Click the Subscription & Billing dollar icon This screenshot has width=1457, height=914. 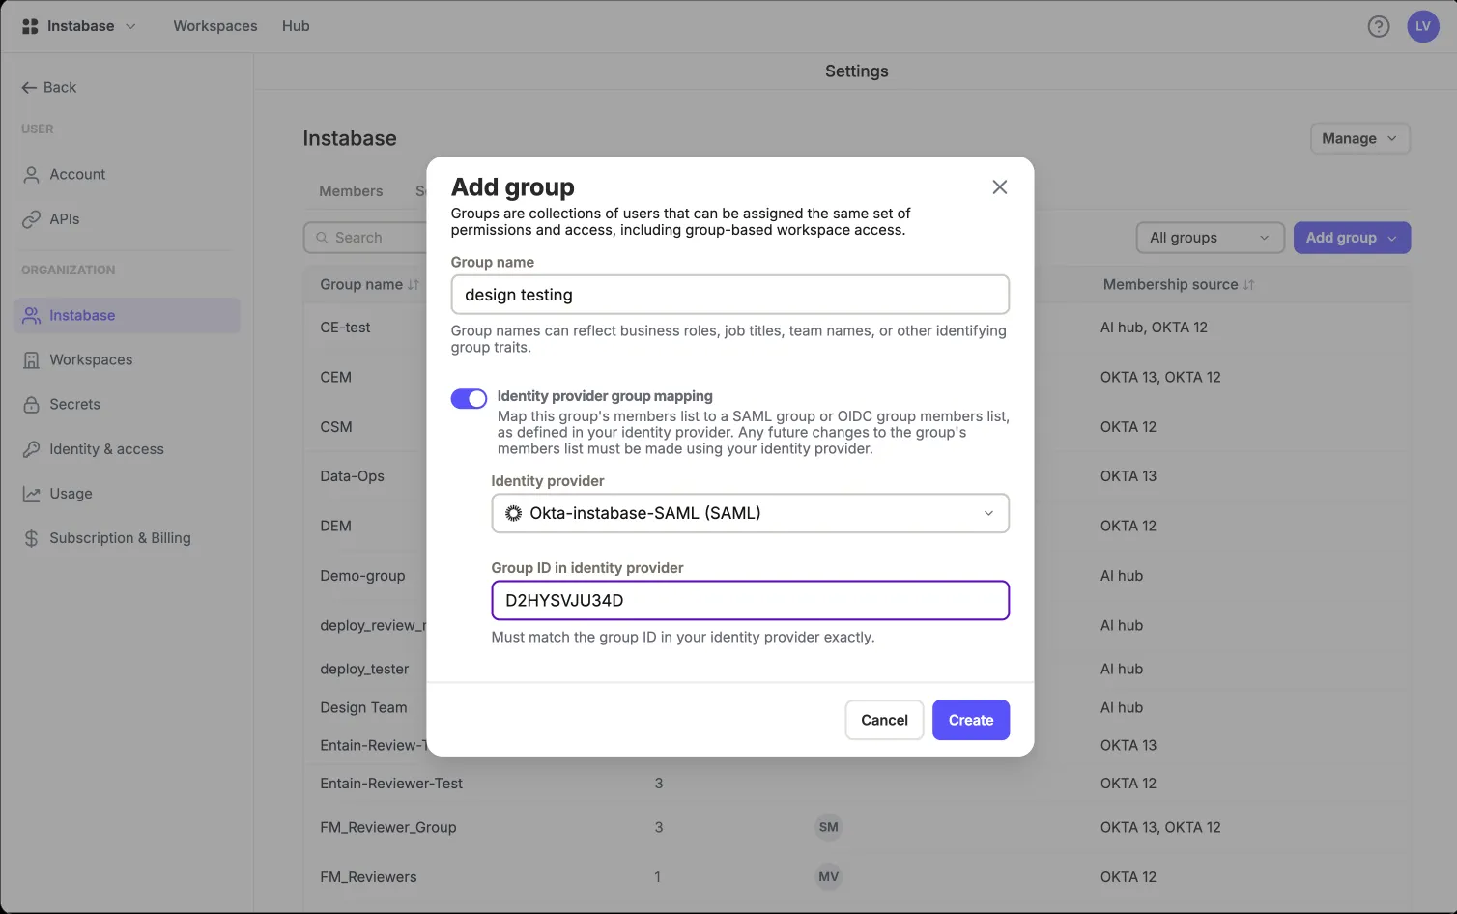coord(31,538)
